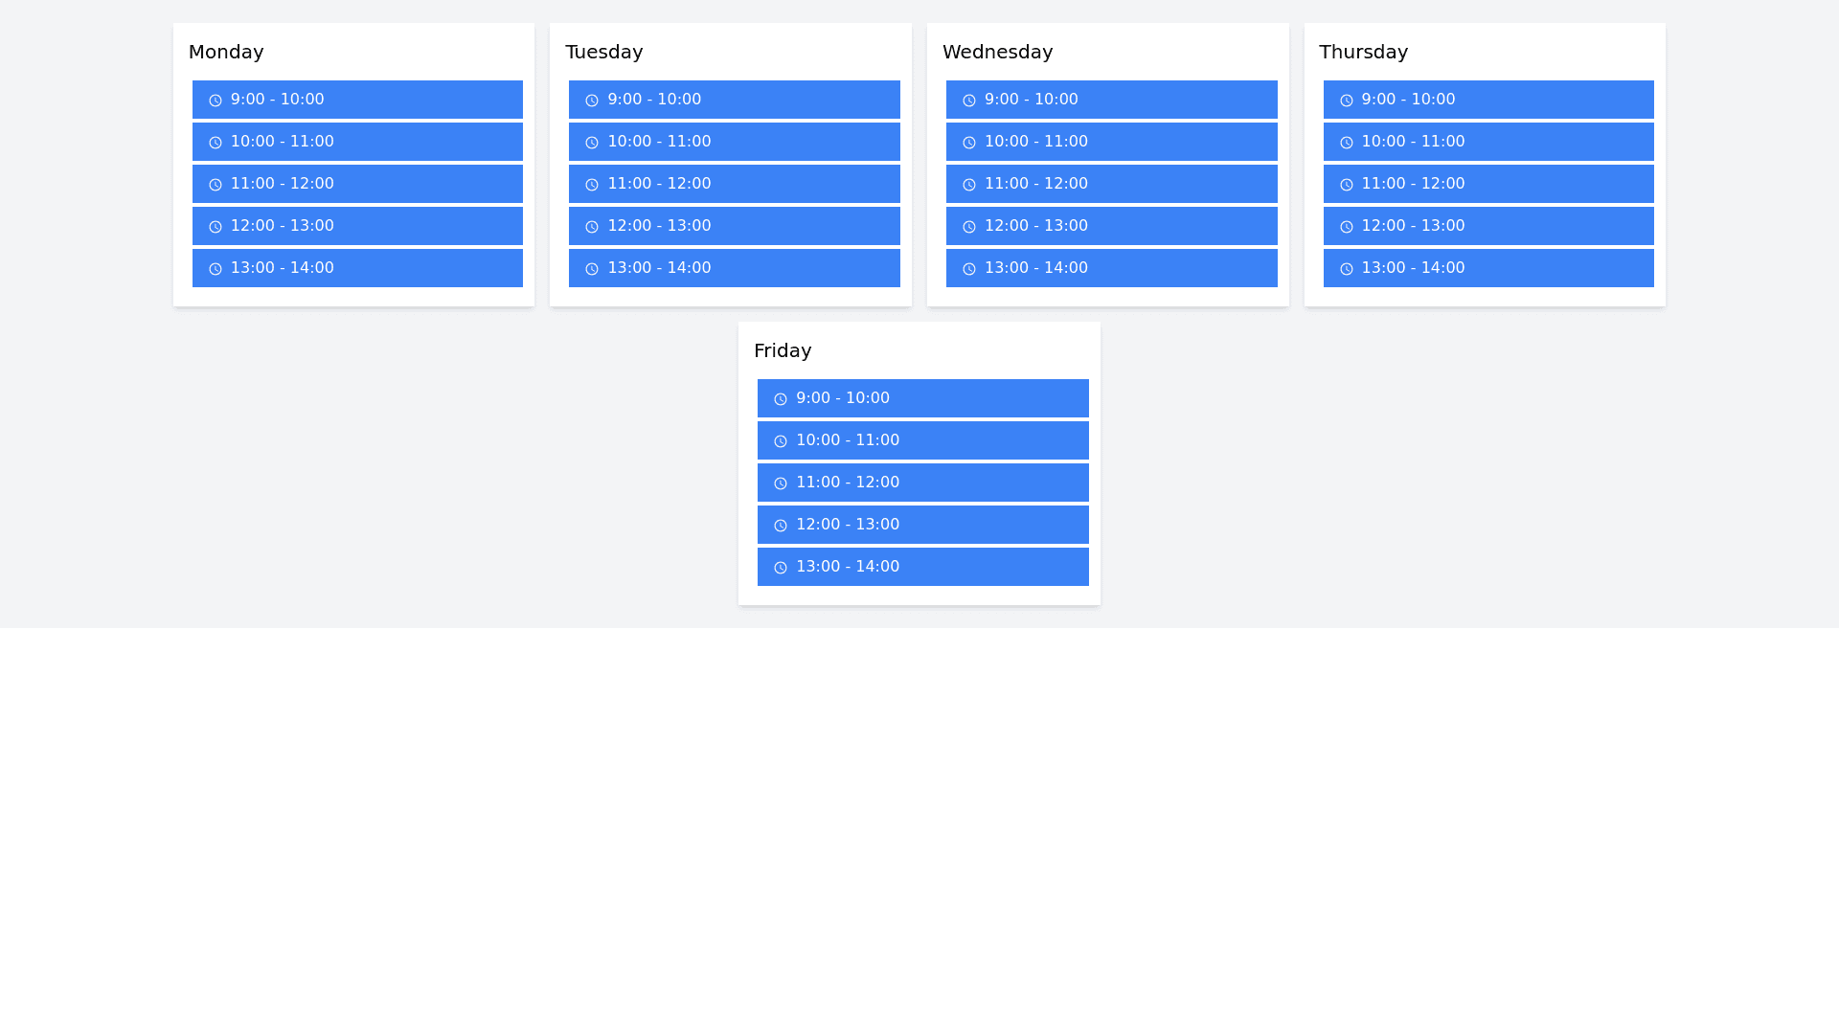Click clock icon on Monday 9:00 - 10:00 slot
This screenshot has height=1034, width=1839.
pos(215,100)
